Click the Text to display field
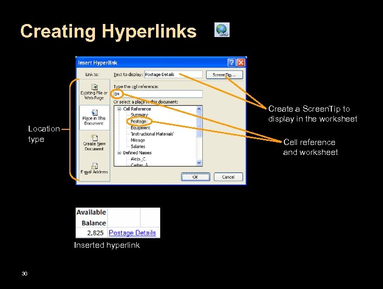Viewport: 383px width, 289px height. [x=173, y=75]
